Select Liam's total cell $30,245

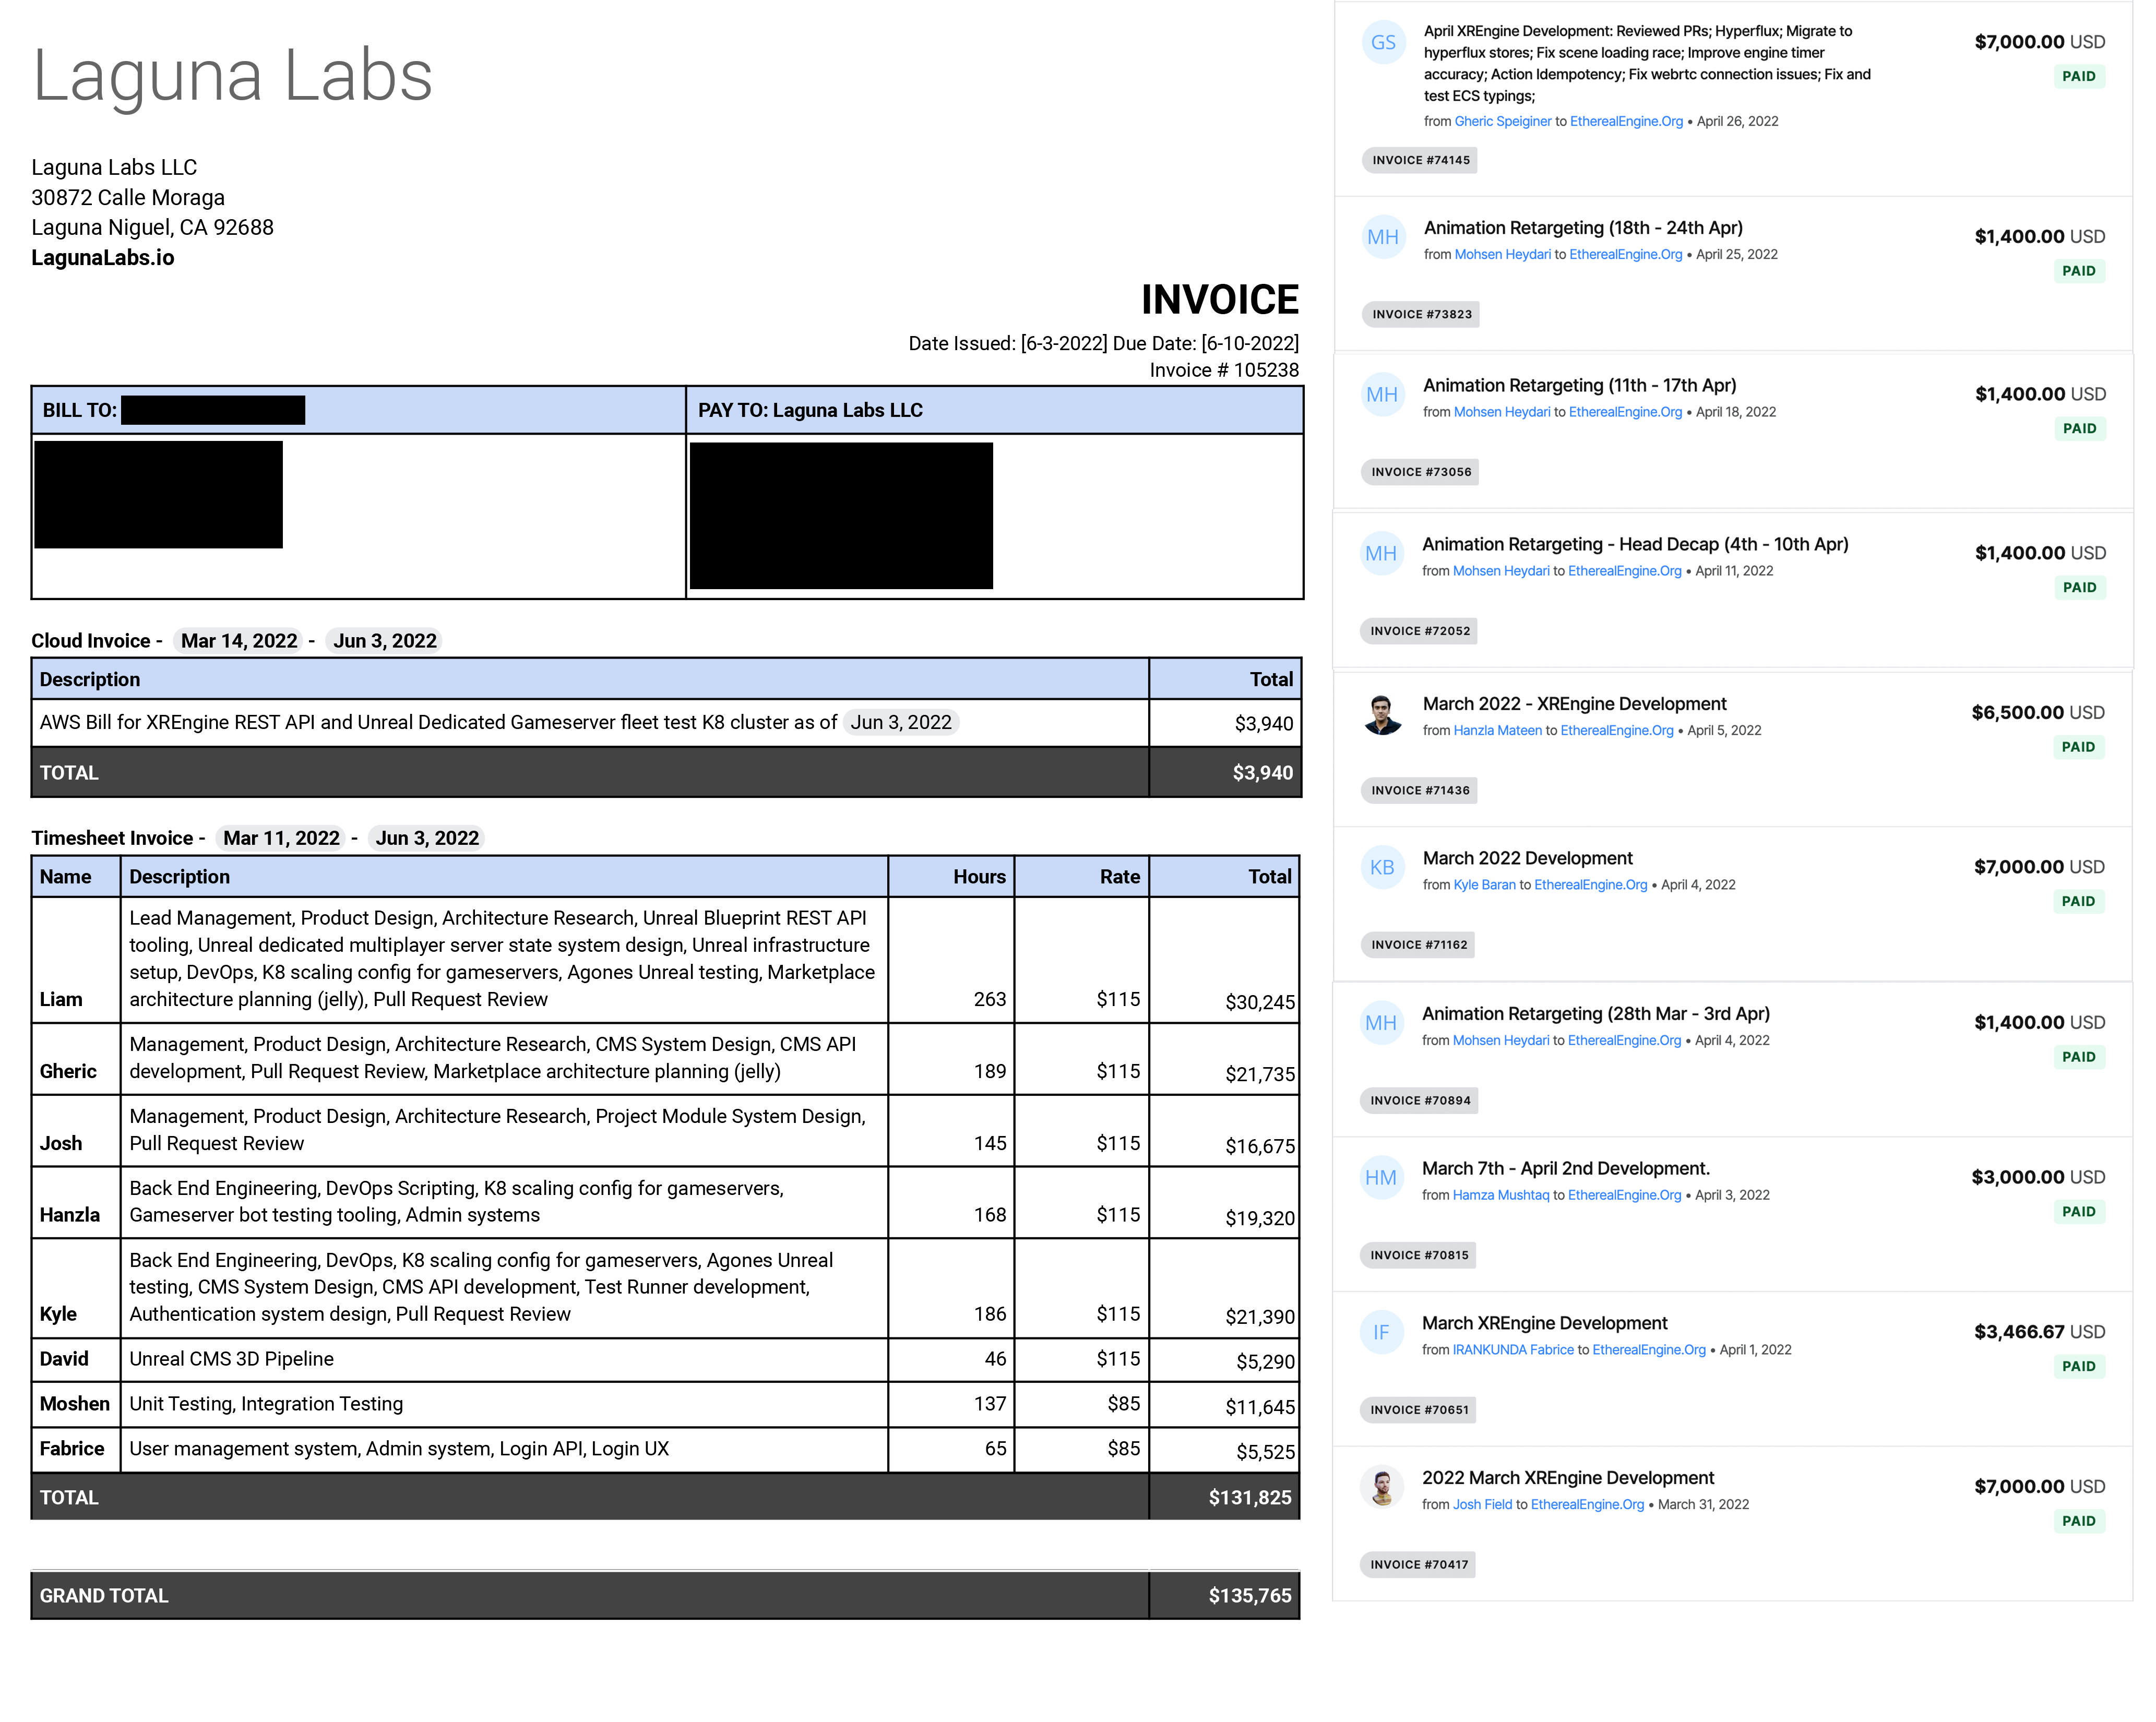pos(1225,960)
